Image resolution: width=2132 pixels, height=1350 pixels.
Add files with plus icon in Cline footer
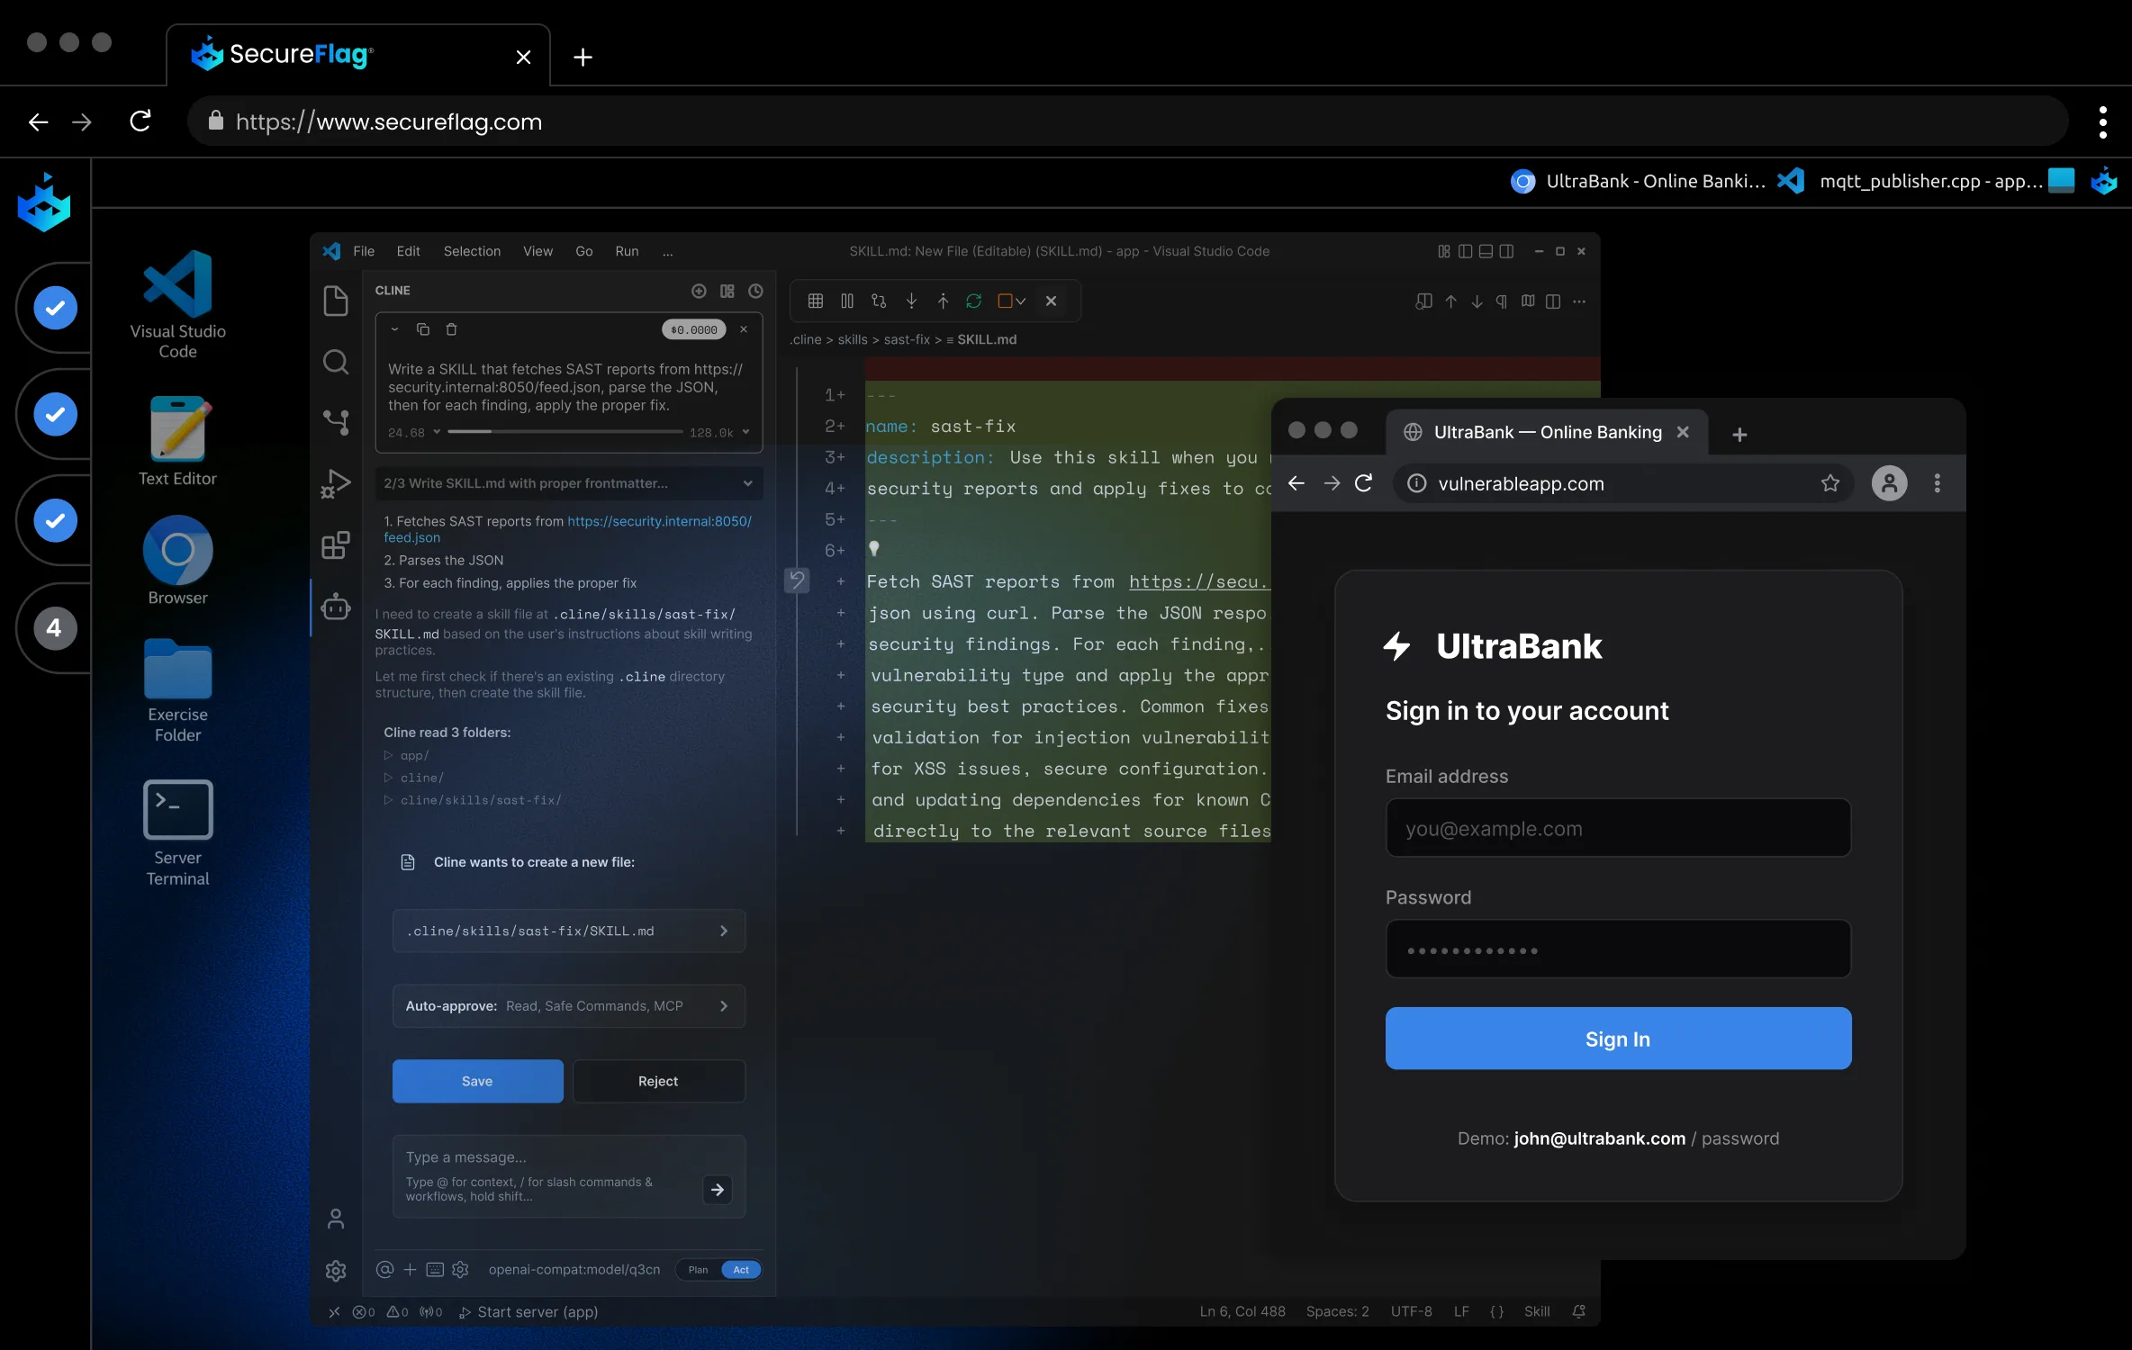tap(410, 1269)
